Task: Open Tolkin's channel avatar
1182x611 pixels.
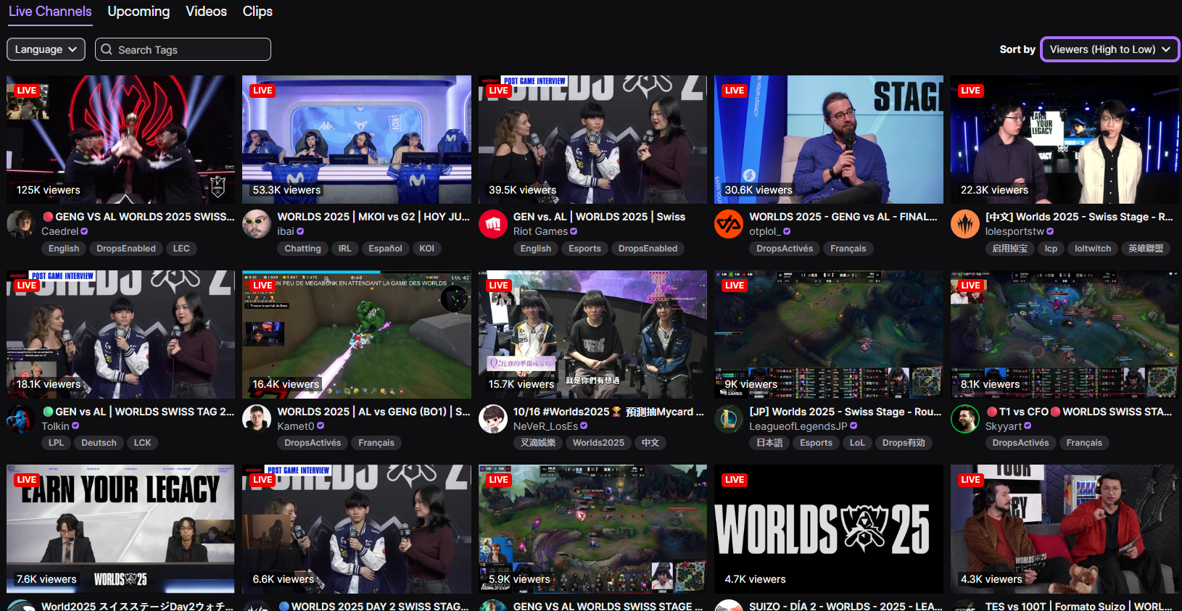Action: tap(21, 419)
